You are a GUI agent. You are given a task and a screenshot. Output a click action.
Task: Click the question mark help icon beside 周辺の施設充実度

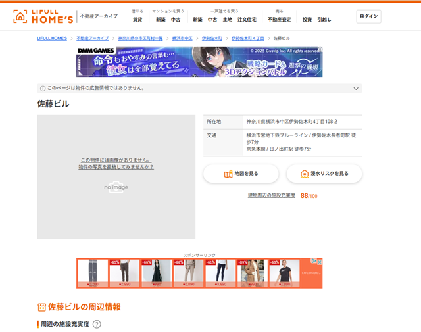(x=97, y=324)
